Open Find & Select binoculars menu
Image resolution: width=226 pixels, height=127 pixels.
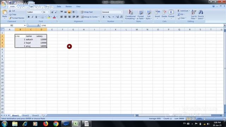pos(201,14)
